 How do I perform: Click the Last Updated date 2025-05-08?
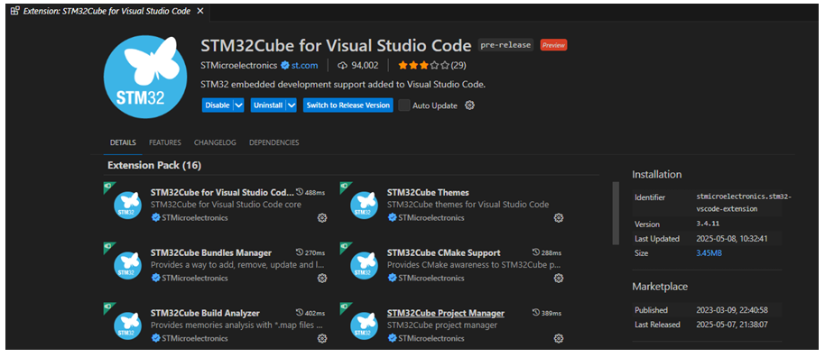[x=731, y=239]
